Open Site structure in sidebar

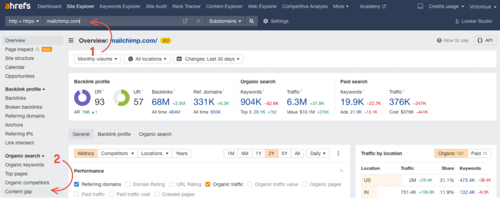[20, 58]
